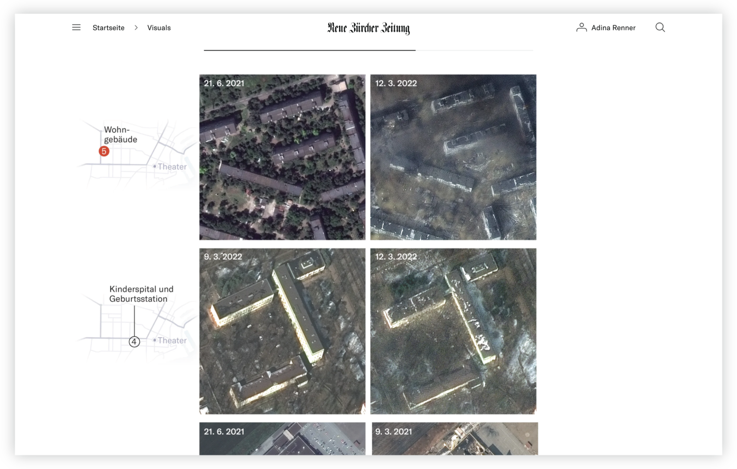Open hospital satellite image dated 9. 3. 2022
Image resolution: width=737 pixels, height=469 pixels.
(x=282, y=331)
